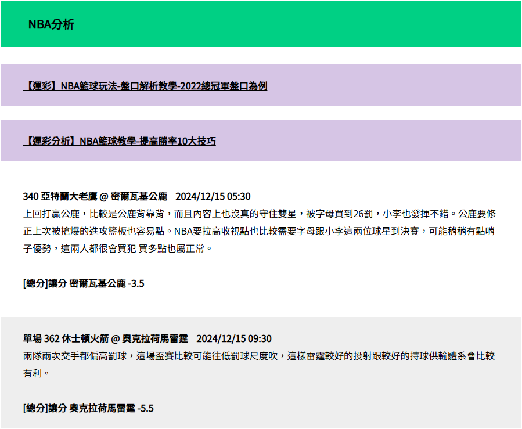Click the [總分]讓分 密爾瓦基公鹿 -3.5 pick

(84, 283)
